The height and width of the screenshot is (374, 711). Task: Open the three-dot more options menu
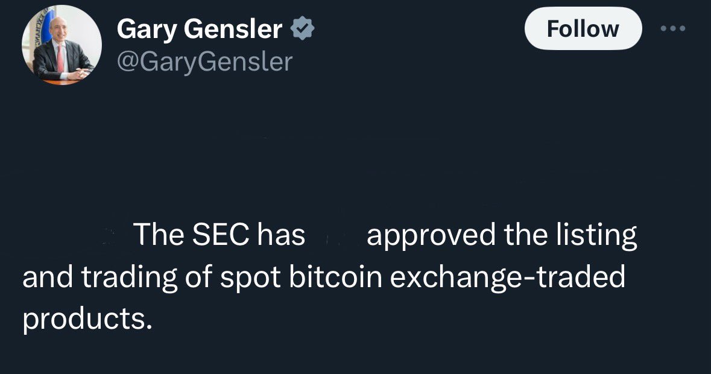[673, 29]
